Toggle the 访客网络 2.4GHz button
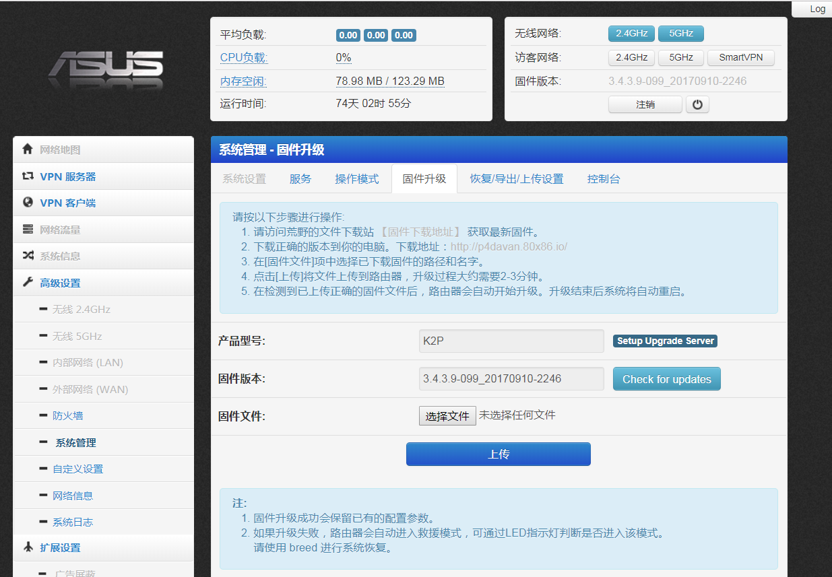Screen dimensions: 832x577 631,57
